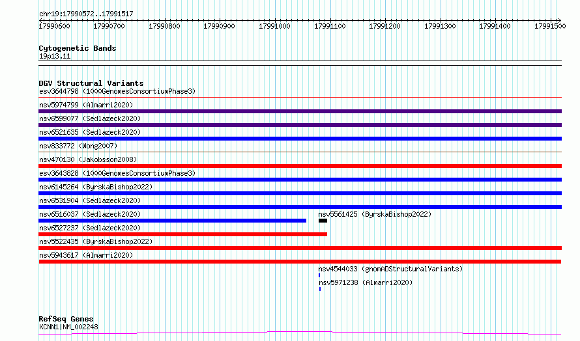Click the thin brown line of nsv833772
580x341 pixels.
(300, 152)
